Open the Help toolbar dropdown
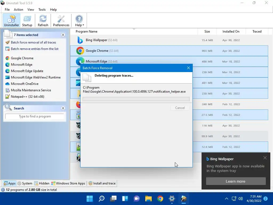Image resolution: width=273 pixels, height=205 pixels. pos(79,21)
